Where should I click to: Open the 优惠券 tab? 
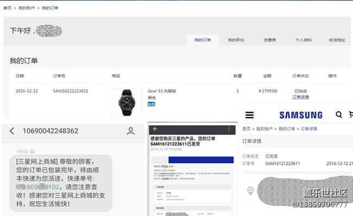tap(270, 40)
